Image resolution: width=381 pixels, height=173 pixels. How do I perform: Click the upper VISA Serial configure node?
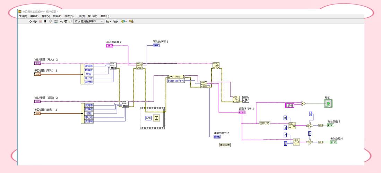(x=113, y=66)
